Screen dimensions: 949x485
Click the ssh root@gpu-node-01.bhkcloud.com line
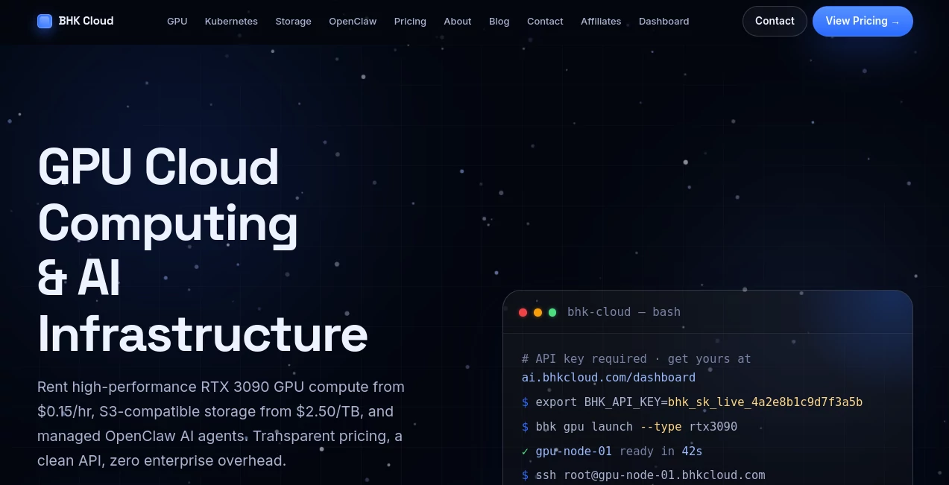(x=643, y=475)
